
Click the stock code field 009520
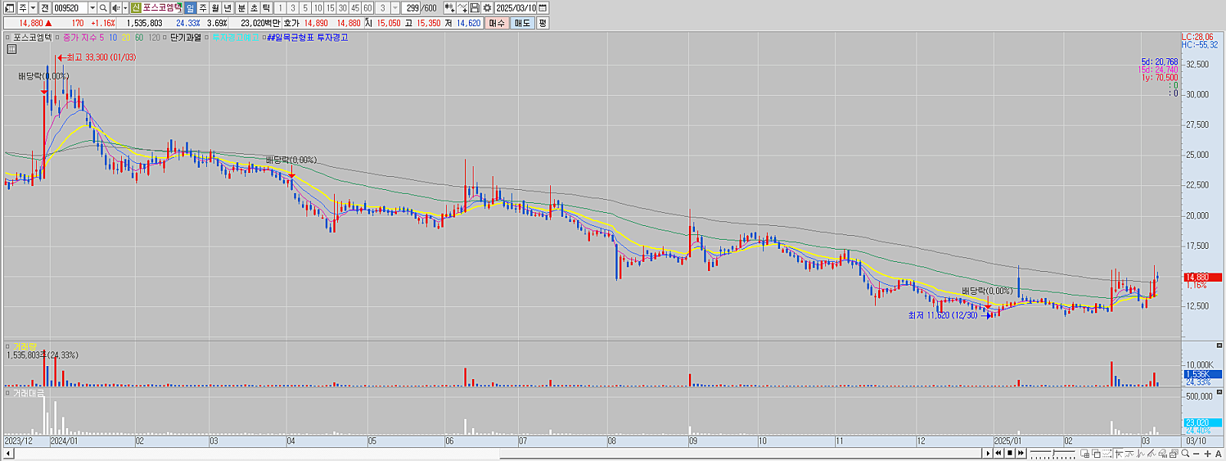pos(70,8)
